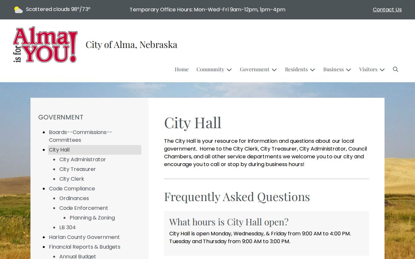Click the Alma is for YOU logo

[x=45, y=45]
